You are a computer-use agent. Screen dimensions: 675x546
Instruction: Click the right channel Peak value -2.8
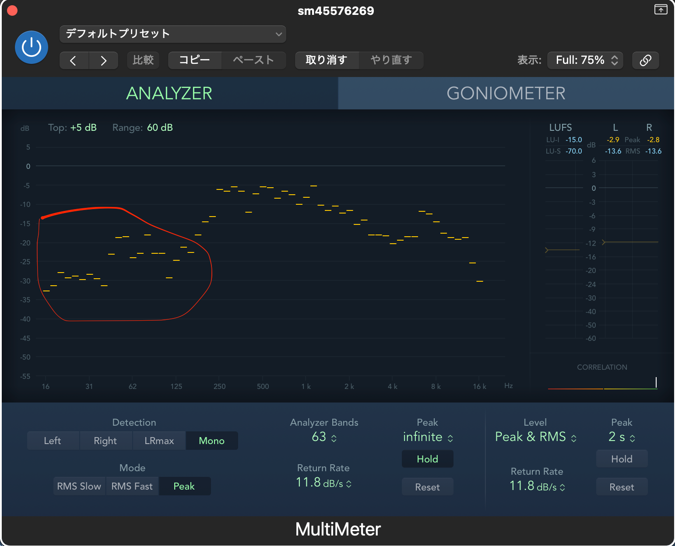pyautogui.click(x=653, y=140)
